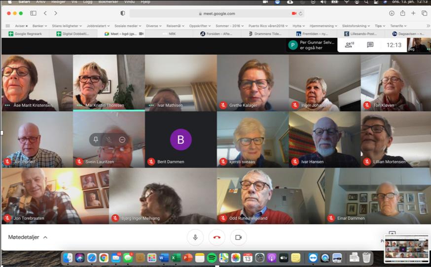Open the privacy report shield icon
Viewport: 431px width, 267px height.
pos(123,13)
